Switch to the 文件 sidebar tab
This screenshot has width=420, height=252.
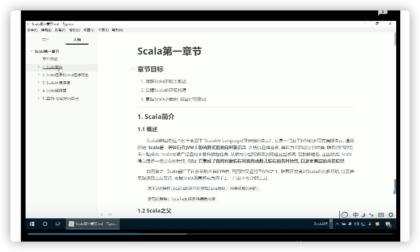pyautogui.click(x=45, y=39)
